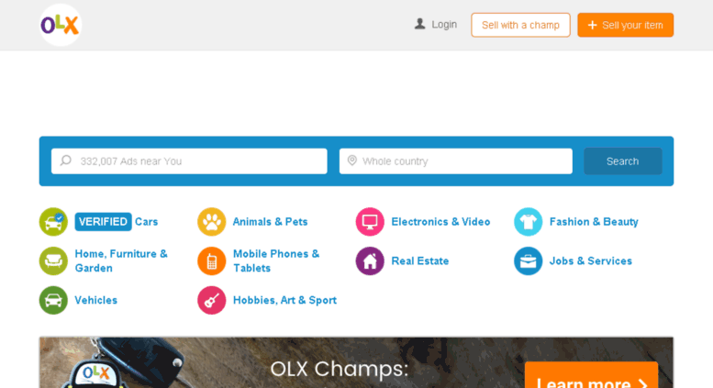Image resolution: width=713 pixels, height=388 pixels.
Task: Open the Jobs & Services link
Action: tap(590, 261)
